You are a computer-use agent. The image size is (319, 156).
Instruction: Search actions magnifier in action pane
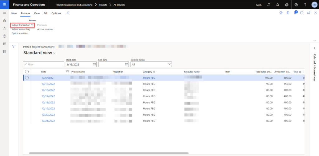click(x=68, y=13)
